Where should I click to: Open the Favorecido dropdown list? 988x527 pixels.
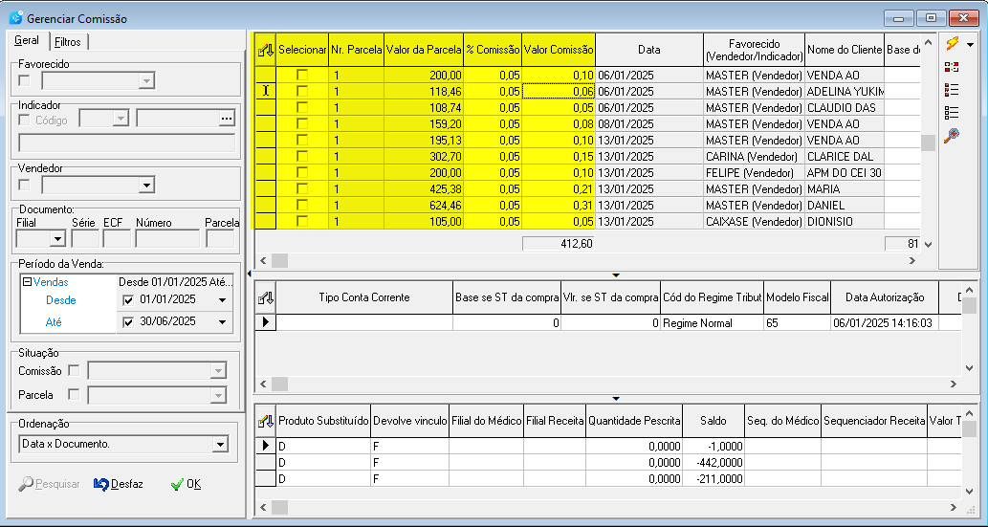[x=147, y=80]
